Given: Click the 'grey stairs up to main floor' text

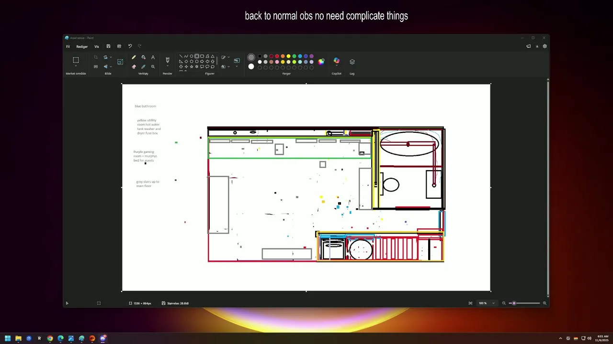Looking at the screenshot, I should click(x=148, y=183).
